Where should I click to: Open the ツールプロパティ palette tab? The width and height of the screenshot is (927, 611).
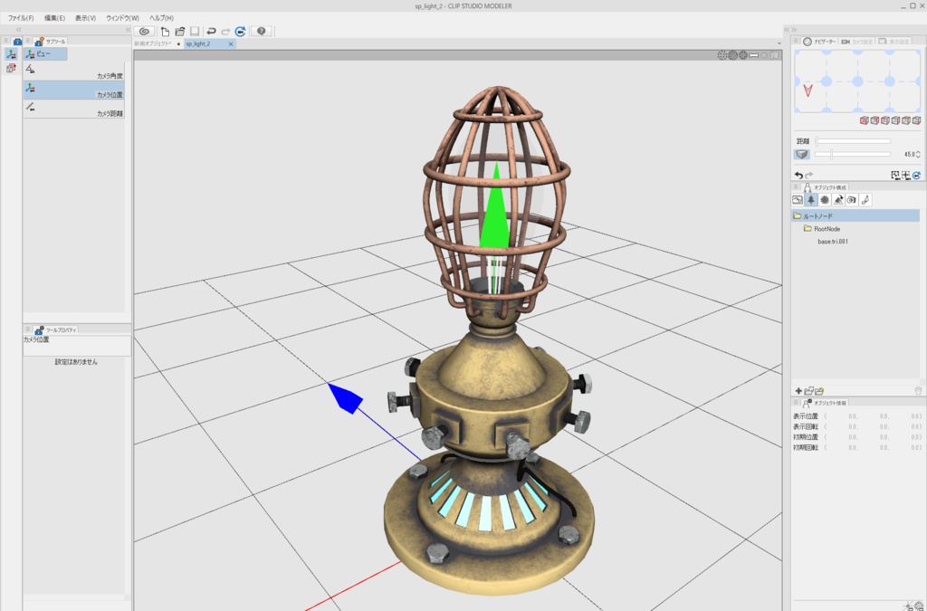point(56,329)
